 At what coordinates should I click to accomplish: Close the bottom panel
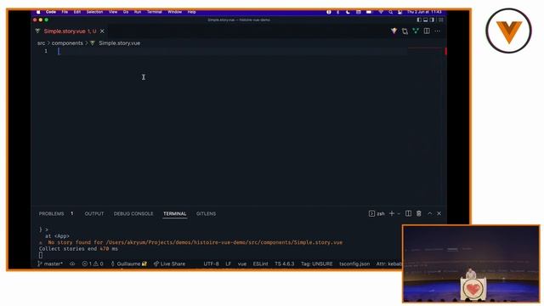(439, 213)
